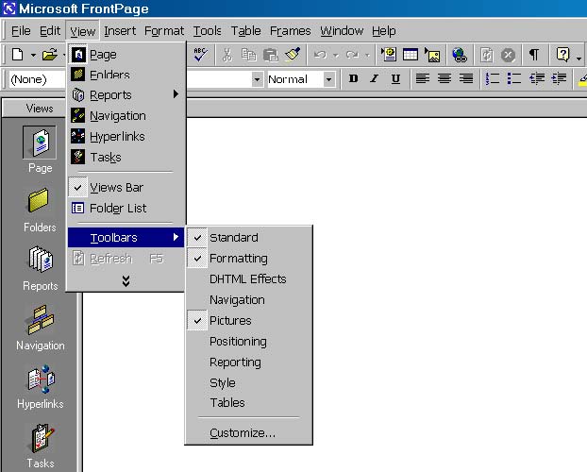
Task: Uncheck the Standard toolbar option
Action: click(248, 237)
